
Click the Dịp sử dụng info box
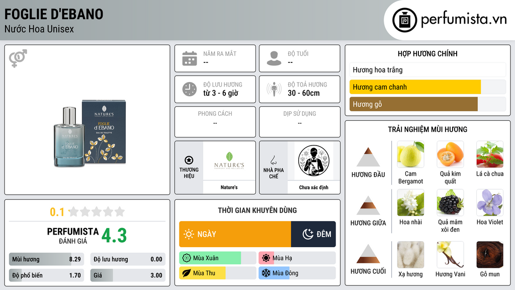pyautogui.click(x=300, y=122)
